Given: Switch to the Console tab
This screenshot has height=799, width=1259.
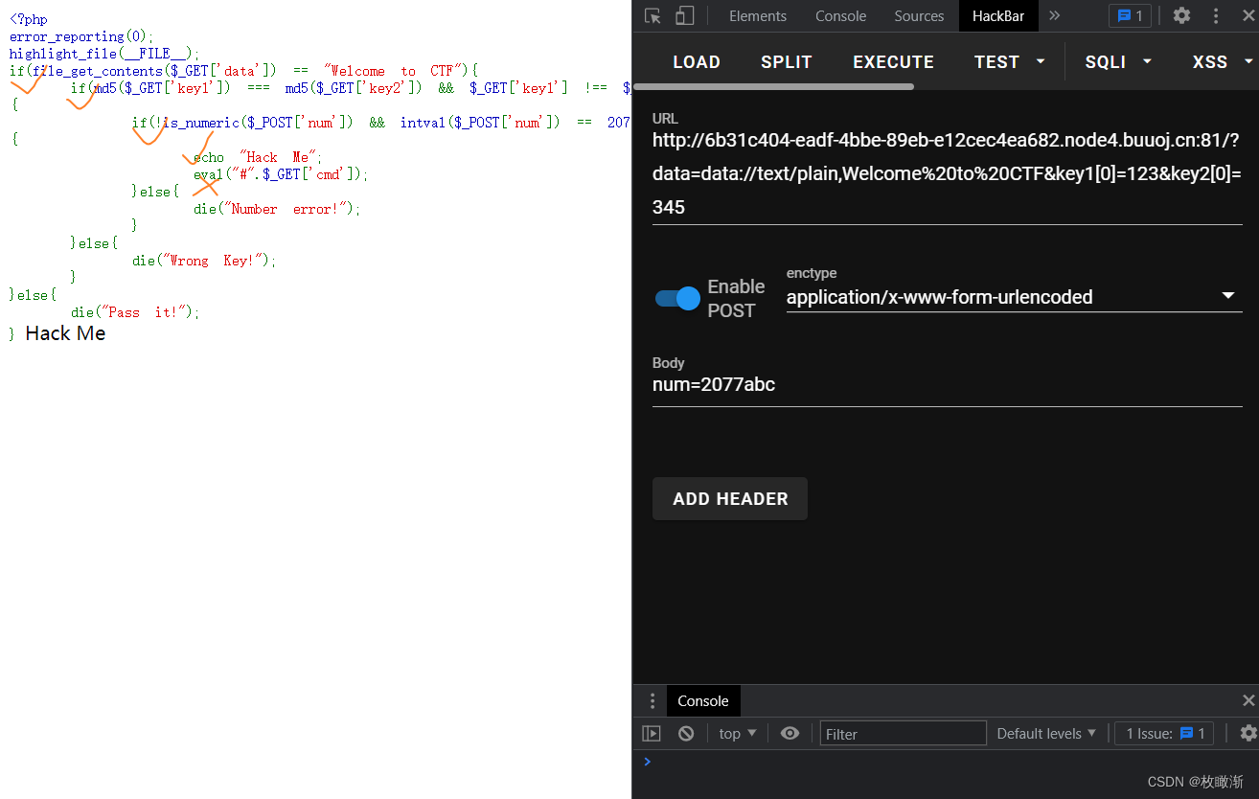Looking at the screenshot, I should pos(840,15).
